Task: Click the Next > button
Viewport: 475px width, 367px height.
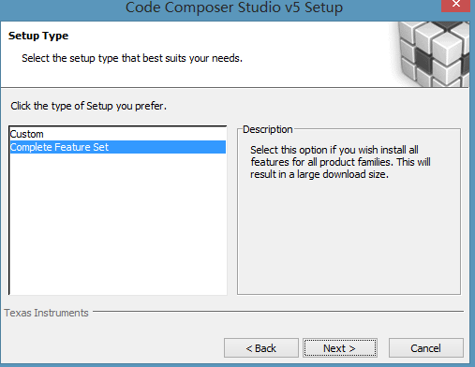Action: [340, 348]
